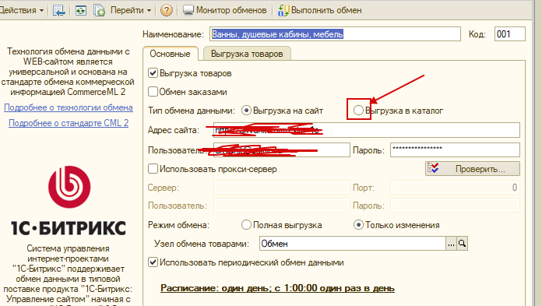Click the "Режим обмена:" label
The width and height of the screenshot is (542, 306).
(x=178, y=225)
